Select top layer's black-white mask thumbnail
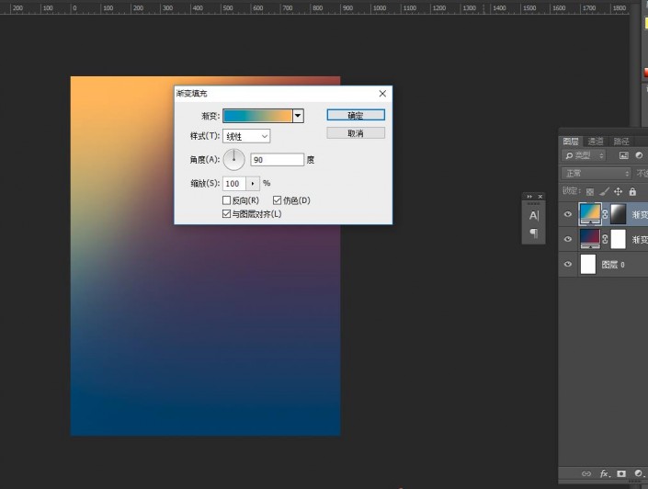 (x=619, y=214)
